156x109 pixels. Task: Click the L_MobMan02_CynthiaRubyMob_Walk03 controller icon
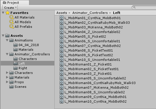[62, 23]
